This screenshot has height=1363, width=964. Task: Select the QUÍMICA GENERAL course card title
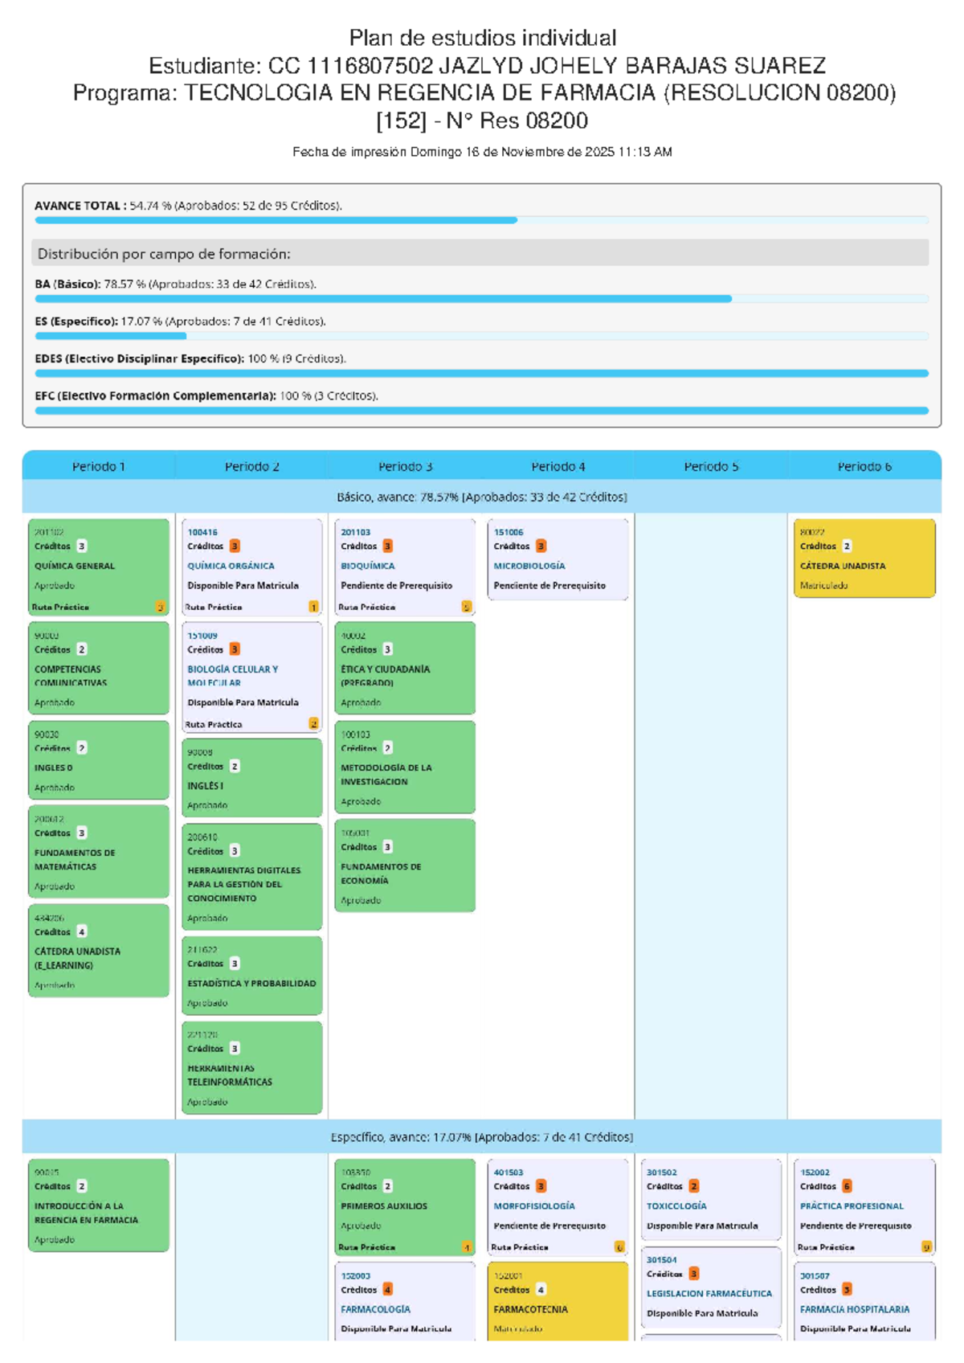[x=74, y=566]
